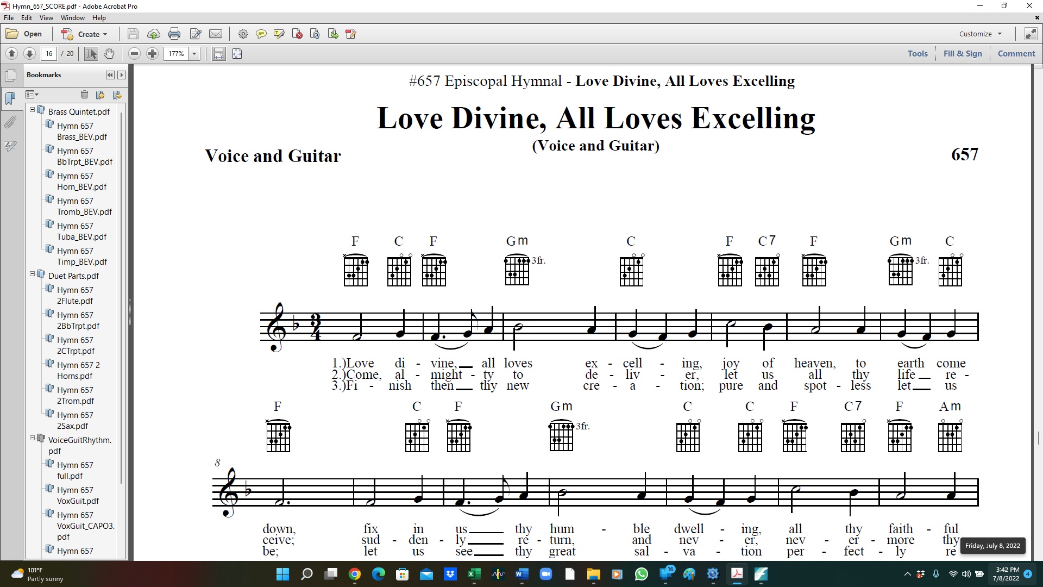Open the Tools pane
Image resolution: width=1043 pixels, height=587 pixels.
918,53
